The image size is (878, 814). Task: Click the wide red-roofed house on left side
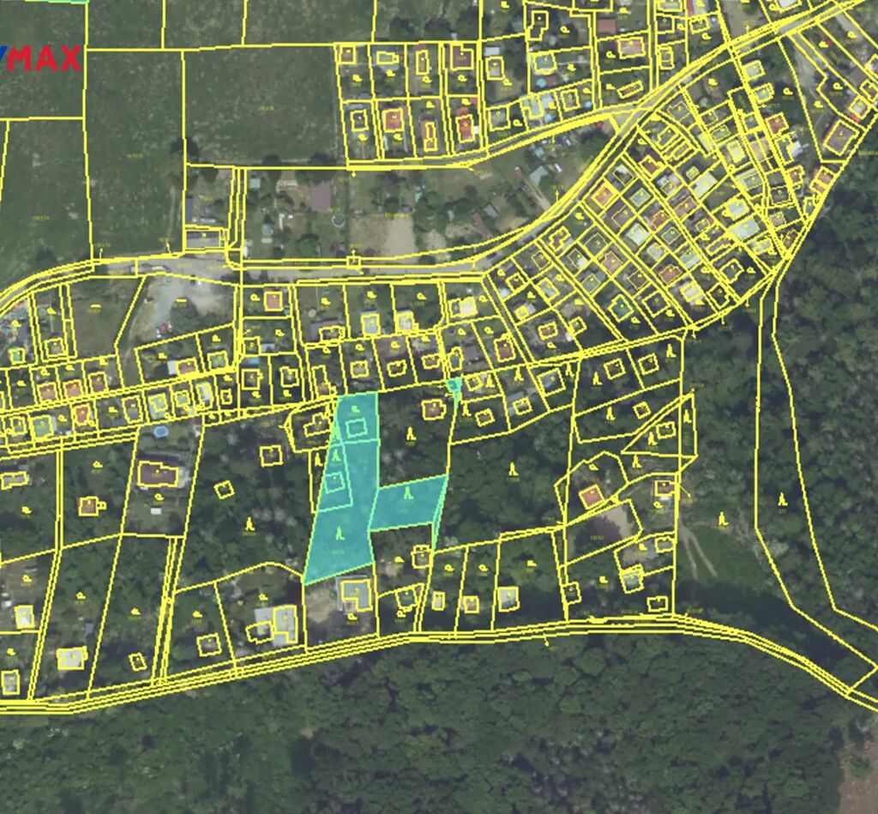(x=158, y=474)
